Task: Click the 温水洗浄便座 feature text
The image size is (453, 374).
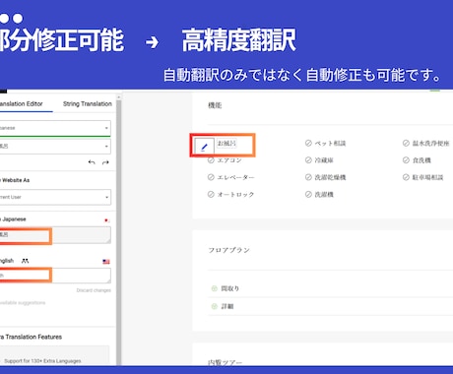Action: (x=431, y=143)
